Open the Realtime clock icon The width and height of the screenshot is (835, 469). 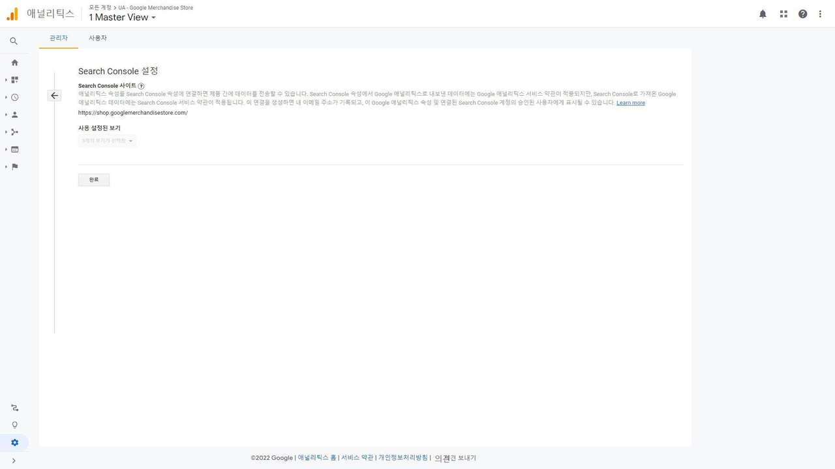coord(14,98)
